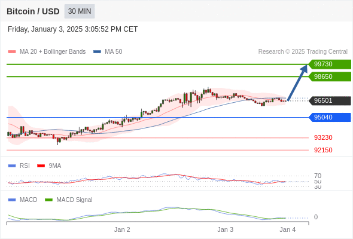Click the 9MA legend label

[x=55, y=166]
